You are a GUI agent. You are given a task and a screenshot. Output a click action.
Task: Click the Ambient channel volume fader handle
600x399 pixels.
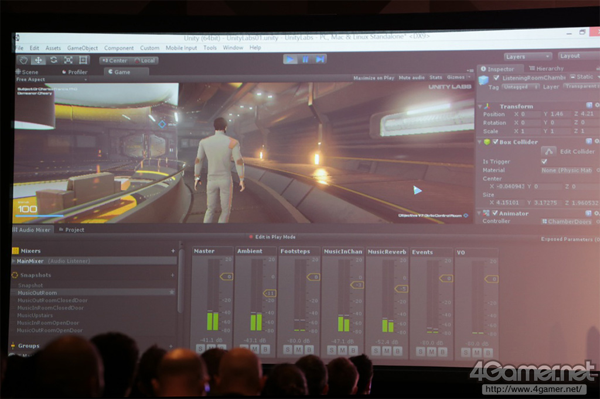(x=270, y=293)
